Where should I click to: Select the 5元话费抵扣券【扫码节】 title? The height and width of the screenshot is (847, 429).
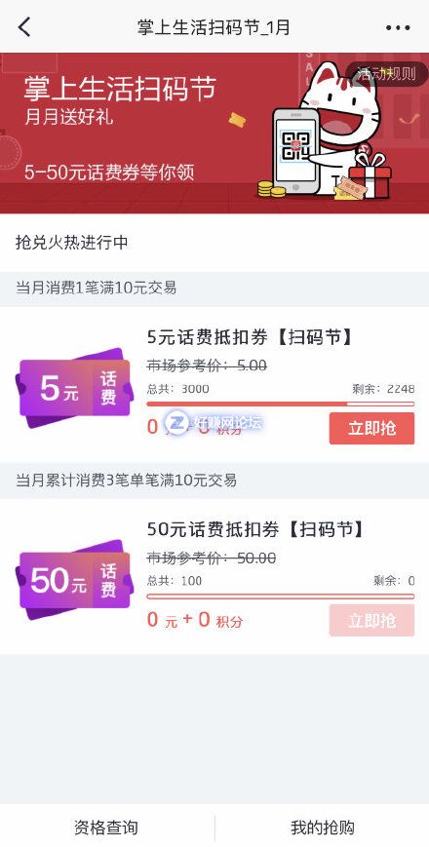(x=251, y=337)
